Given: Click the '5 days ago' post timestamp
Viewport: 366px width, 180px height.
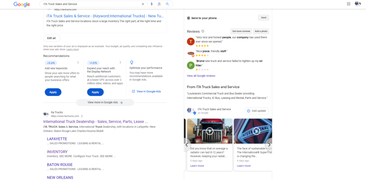Looking at the screenshot, I should [x=196, y=161].
